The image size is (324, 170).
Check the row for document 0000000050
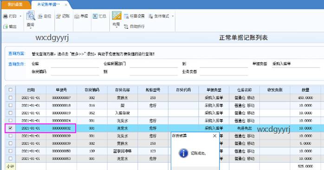(x=11, y=151)
